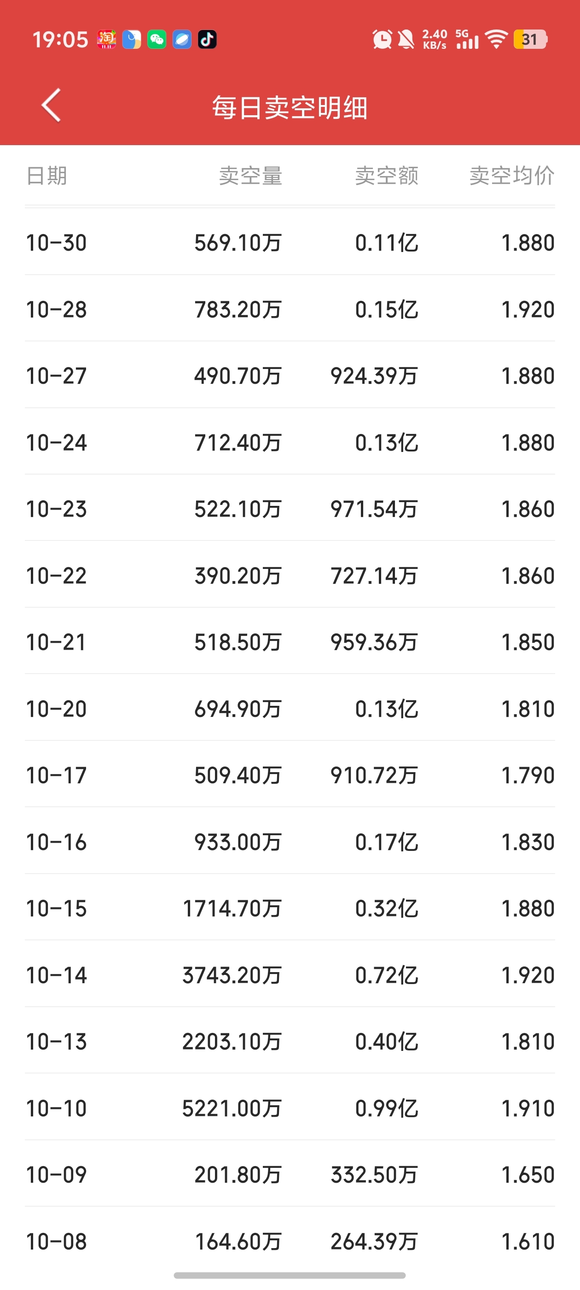Tap the 5G signal strength icon
Viewport: 580px width, 1290px height.
pos(467,39)
